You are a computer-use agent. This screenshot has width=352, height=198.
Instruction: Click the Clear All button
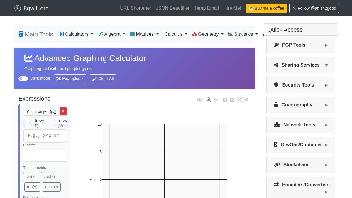(x=103, y=79)
